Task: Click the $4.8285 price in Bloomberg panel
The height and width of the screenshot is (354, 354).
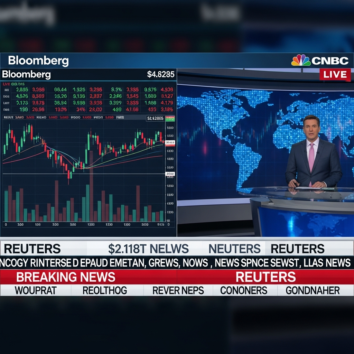Action: point(161,74)
